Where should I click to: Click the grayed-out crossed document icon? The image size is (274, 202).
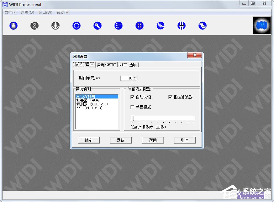(x=34, y=26)
